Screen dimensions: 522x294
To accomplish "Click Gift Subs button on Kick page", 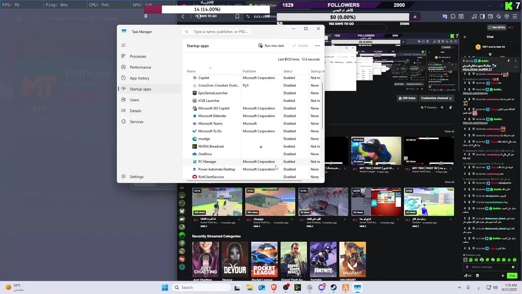I will (x=407, y=98).
